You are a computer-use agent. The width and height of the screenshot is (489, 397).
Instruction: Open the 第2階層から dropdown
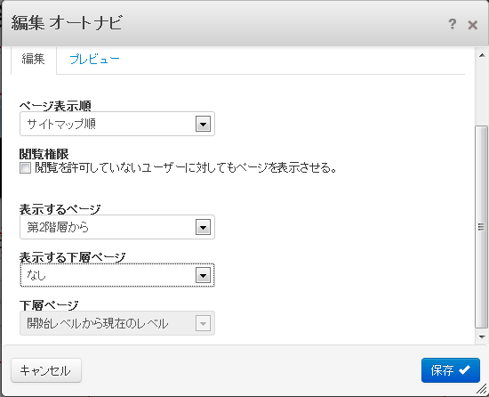point(117,227)
